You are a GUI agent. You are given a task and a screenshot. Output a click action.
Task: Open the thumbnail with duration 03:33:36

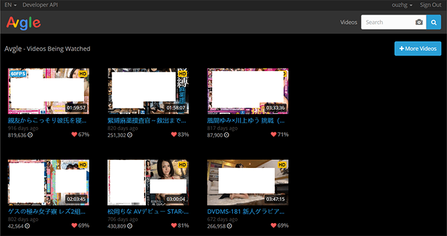[248, 91]
